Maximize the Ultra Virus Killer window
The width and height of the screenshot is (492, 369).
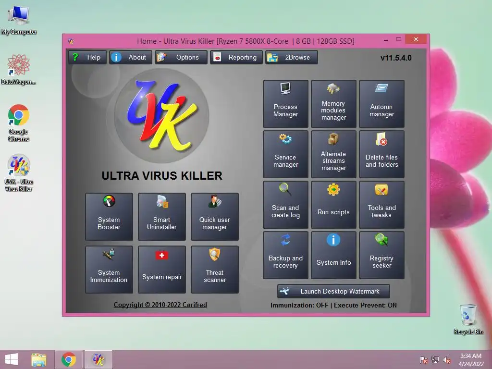[398, 39]
